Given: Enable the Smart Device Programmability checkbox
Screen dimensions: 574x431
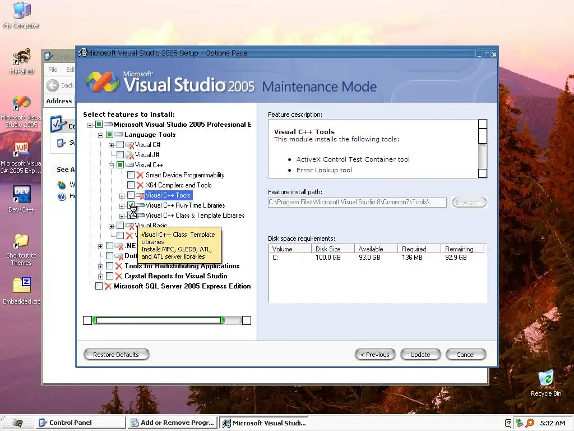Looking at the screenshot, I should point(131,175).
